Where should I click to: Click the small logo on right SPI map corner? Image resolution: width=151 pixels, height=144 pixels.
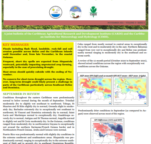[145, 103]
